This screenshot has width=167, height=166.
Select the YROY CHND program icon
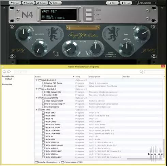click(x=43, y=122)
